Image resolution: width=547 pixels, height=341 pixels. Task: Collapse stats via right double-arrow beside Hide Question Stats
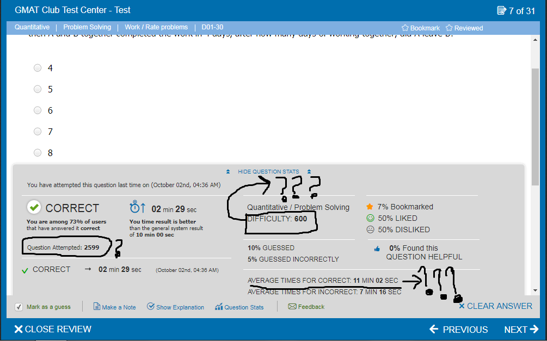pyautogui.click(x=309, y=171)
